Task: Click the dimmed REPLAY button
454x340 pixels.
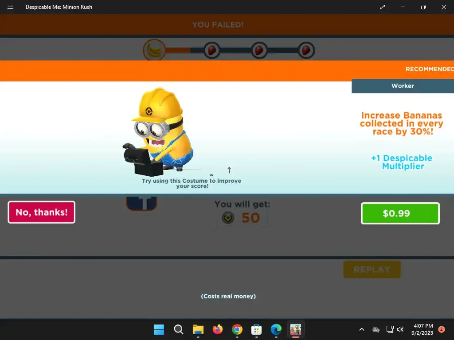Action: point(372,270)
